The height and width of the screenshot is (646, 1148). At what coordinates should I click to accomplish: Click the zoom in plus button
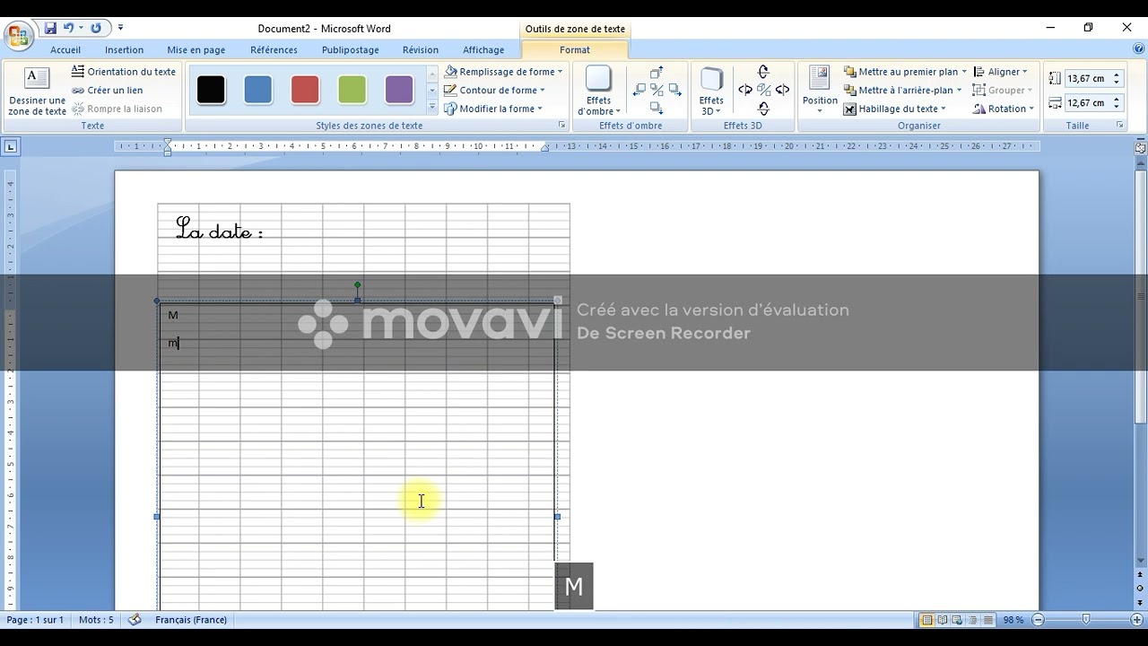tap(1136, 620)
